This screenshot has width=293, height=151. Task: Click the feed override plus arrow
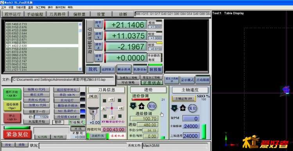pyautogui.click(x=142, y=106)
